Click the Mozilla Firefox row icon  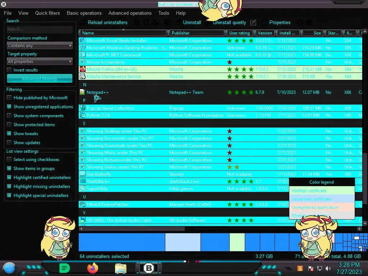point(82,69)
